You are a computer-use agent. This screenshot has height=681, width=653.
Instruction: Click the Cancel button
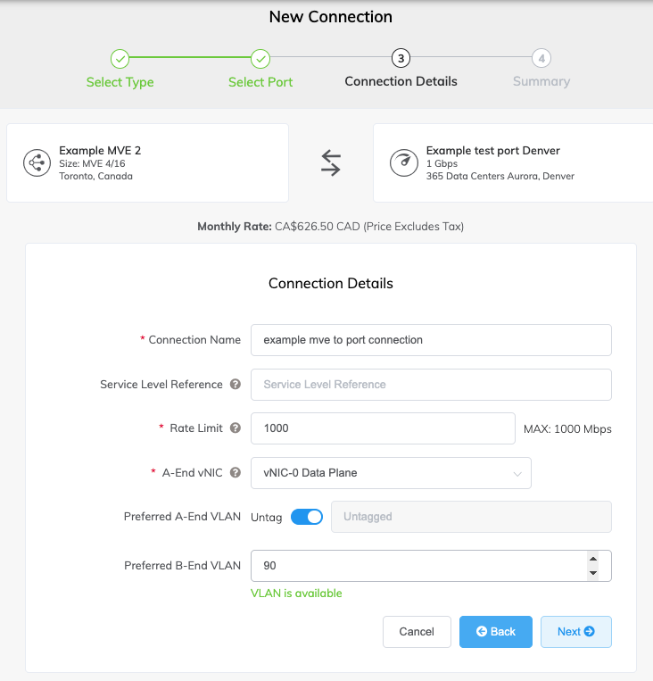point(417,632)
